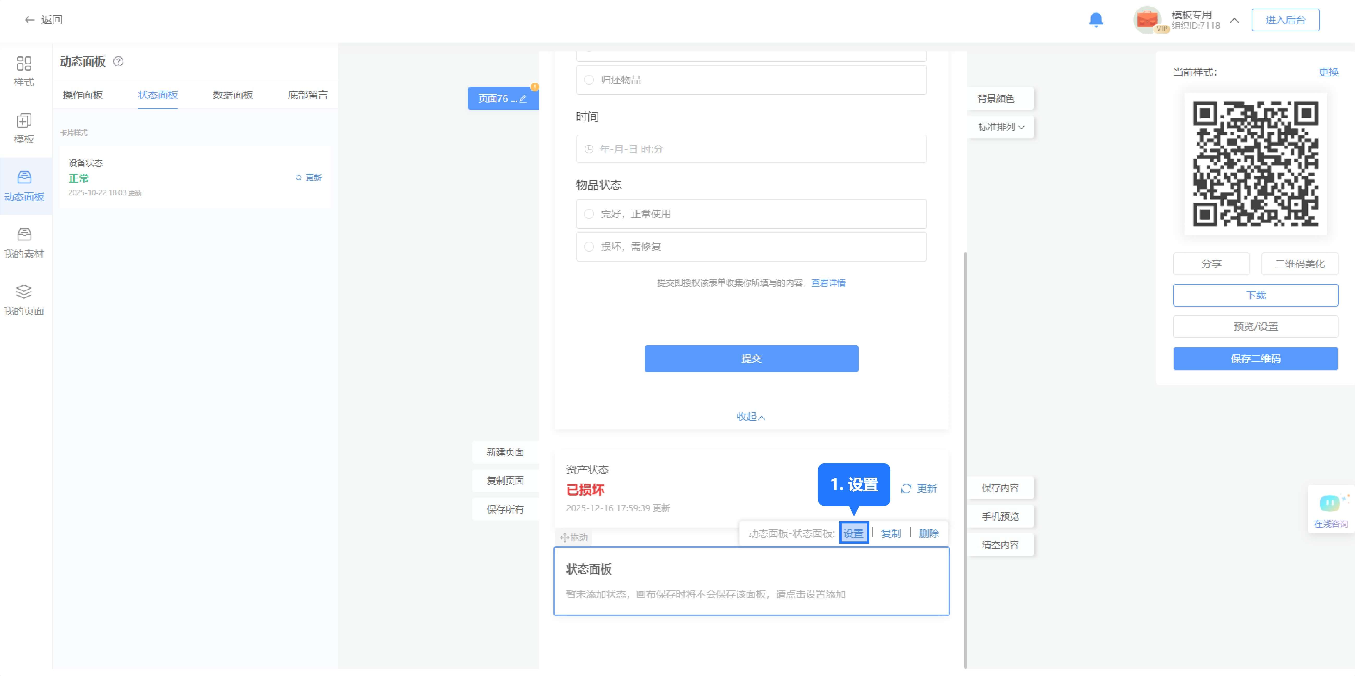Click the 在线咨询 chat robot icon
1355x676 pixels.
1330,504
